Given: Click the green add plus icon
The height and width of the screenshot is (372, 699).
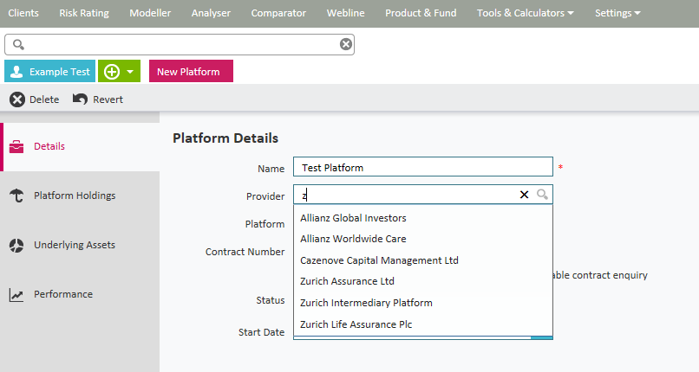Looking at the screenshot, I should (x=112, y=72).
